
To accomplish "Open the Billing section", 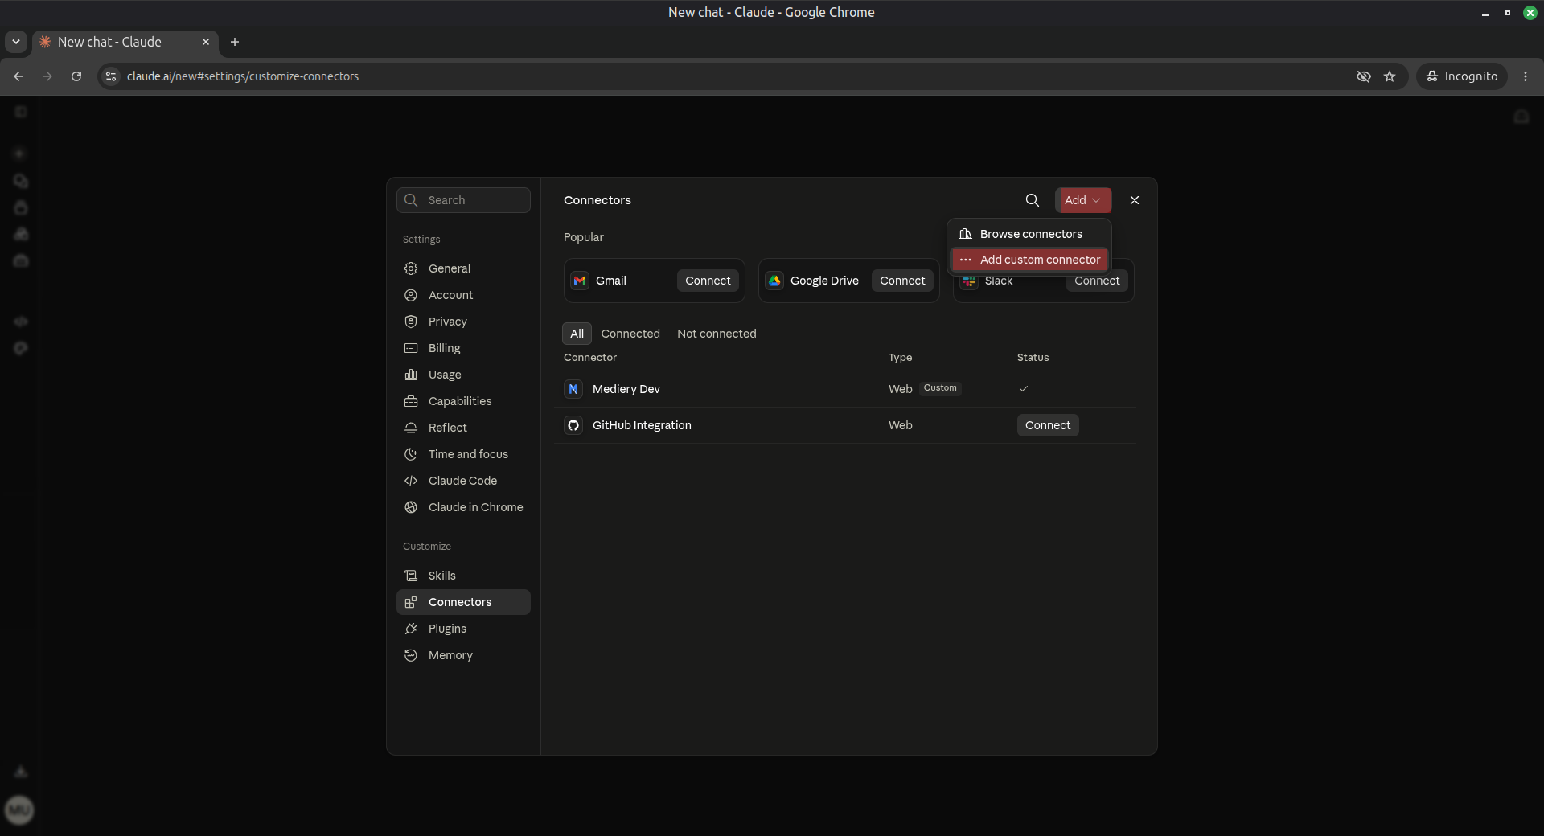I will (463, 348).
